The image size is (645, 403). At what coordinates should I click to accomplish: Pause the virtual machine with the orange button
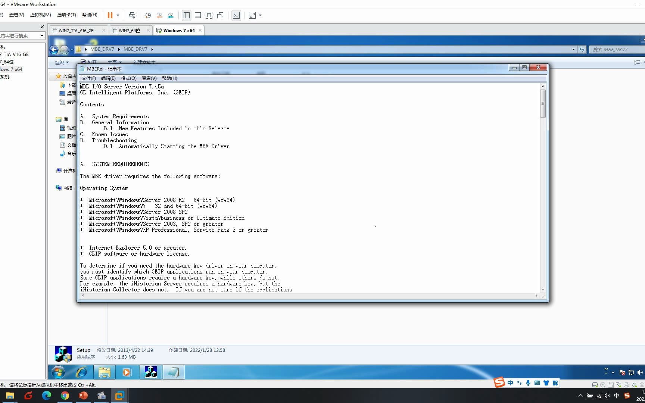tap(110, 15)
